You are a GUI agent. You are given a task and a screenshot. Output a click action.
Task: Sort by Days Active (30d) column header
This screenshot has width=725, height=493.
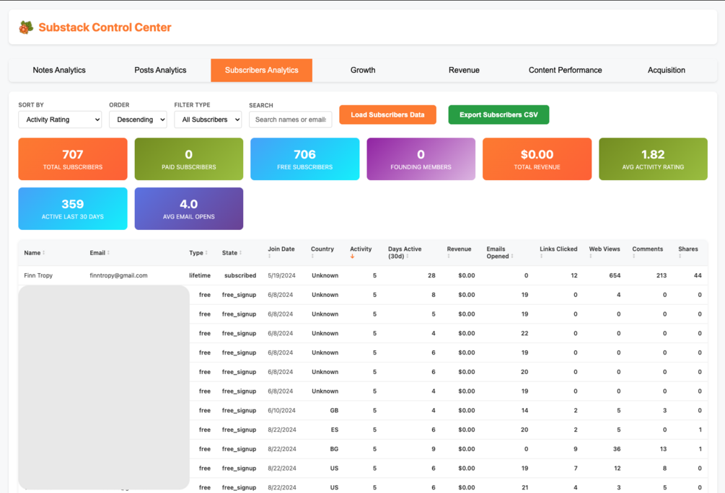(405, 252)
